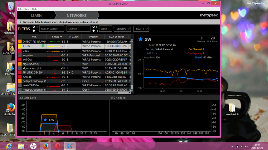
Task: Open the Download folder on desktop
Action: click(10, 69)
